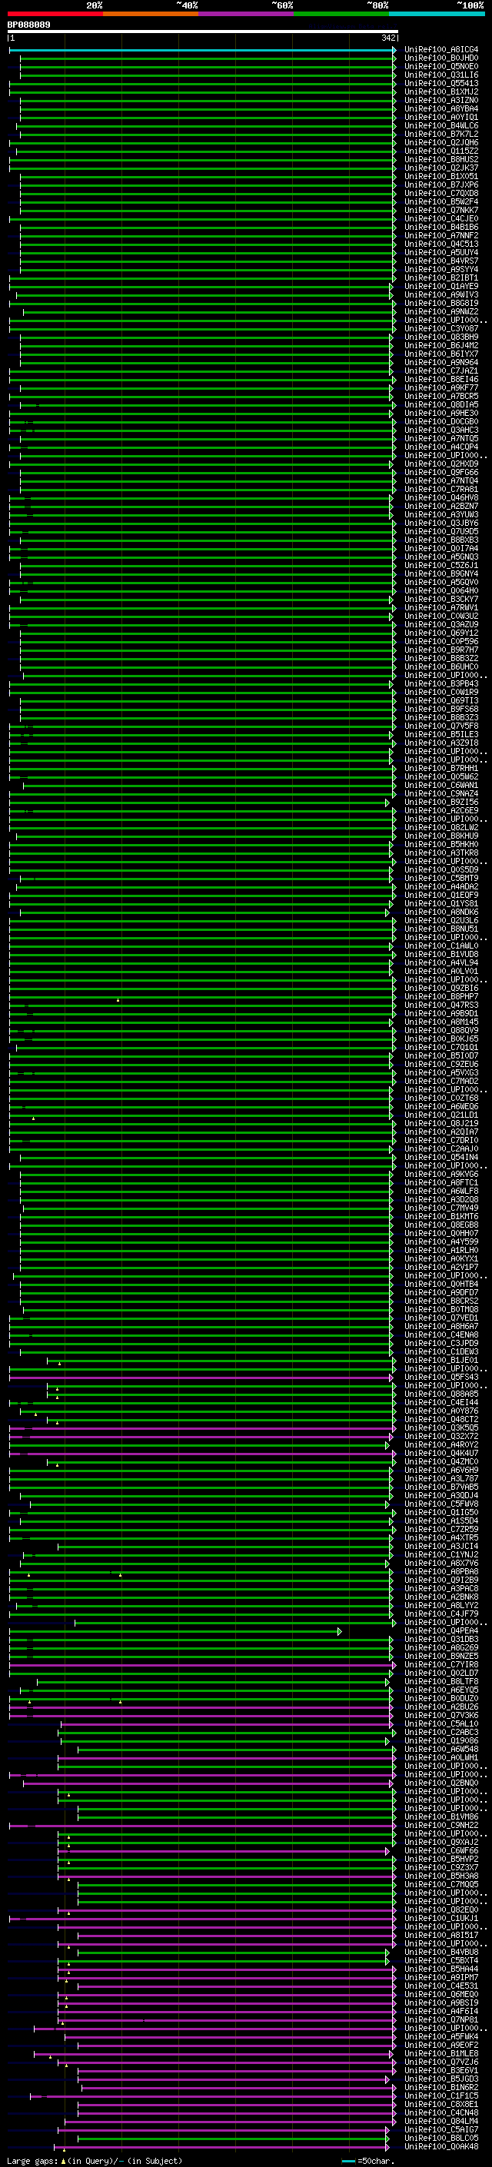The height and width of the screenshot is (2167, 492).
Task: Select hit label UniRef100_C6WF66
Action: [x=441, y=1850]
